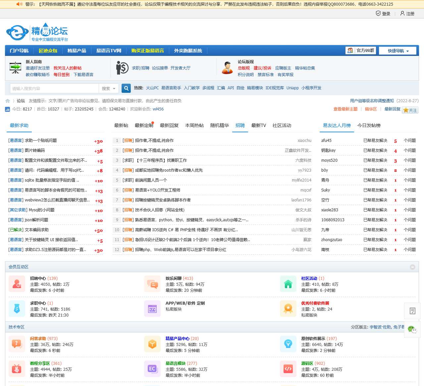Select the 今日发帖榜 tab
The height and width of the screenshot is (386, 424).
point(369,126)
